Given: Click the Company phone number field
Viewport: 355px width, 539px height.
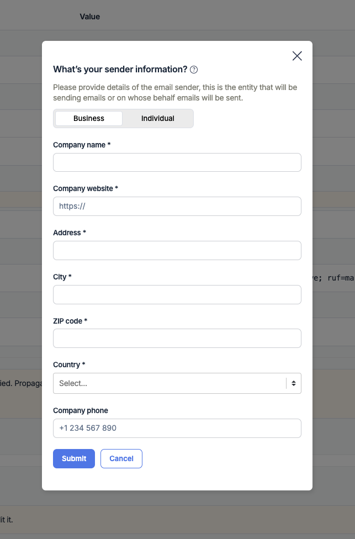Looking at the screenshot, I should click(x=177, y=428).
